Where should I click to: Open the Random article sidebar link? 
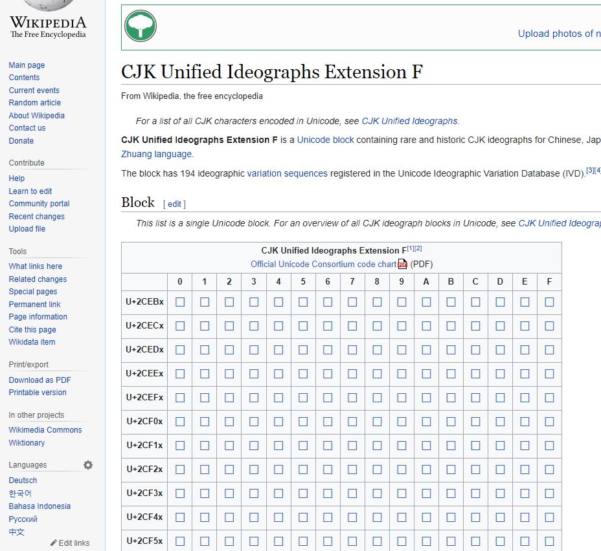[35, 103]
